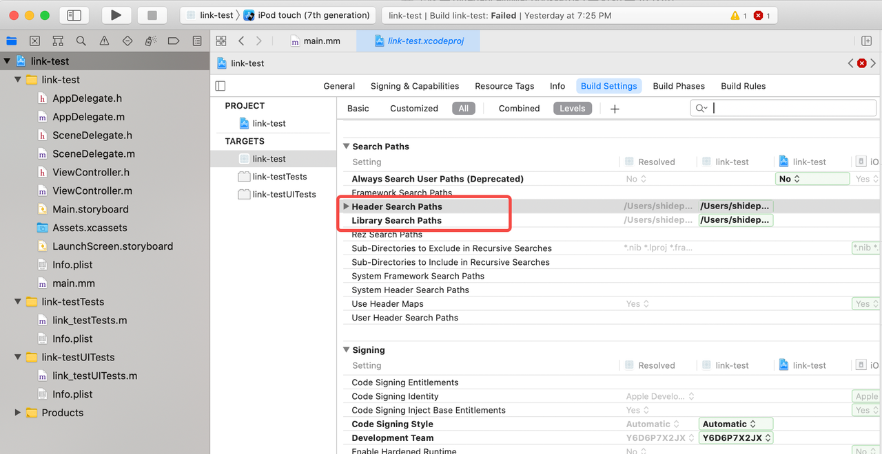
Task: Hide the project and targets list sidebar
Action: 220,86
